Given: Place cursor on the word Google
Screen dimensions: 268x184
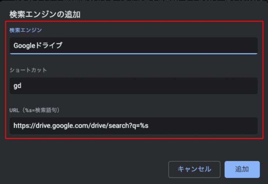Looking at the screenshot, I should 24,46.
